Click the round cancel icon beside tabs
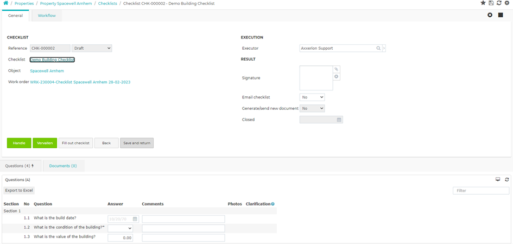The height and width of the screenshot is (244, 513). click(490, 15)
